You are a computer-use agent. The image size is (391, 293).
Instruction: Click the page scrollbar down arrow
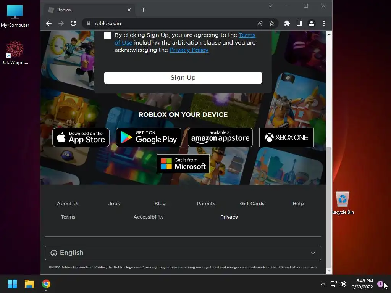tap(329, 271)
